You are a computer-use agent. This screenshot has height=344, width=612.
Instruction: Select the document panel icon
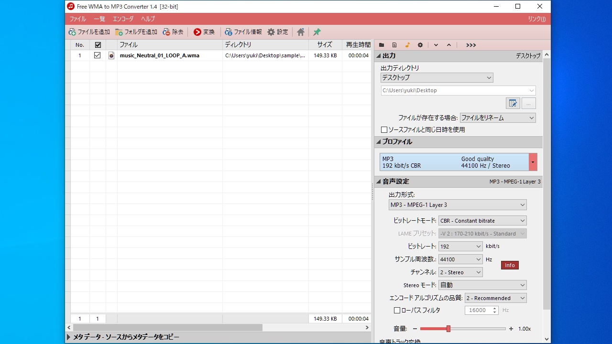click(394, 45)
